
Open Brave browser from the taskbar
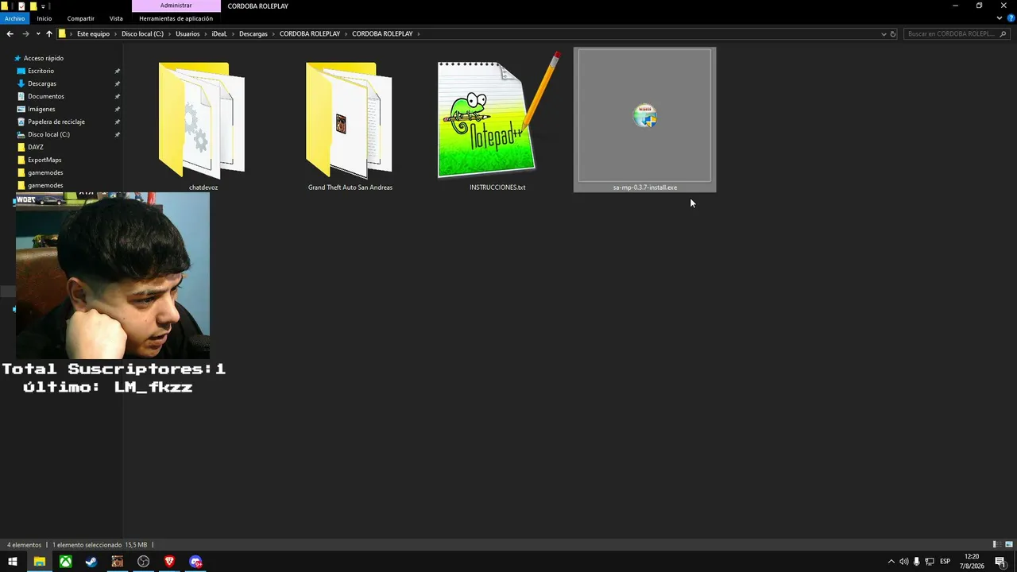point(169,562)
